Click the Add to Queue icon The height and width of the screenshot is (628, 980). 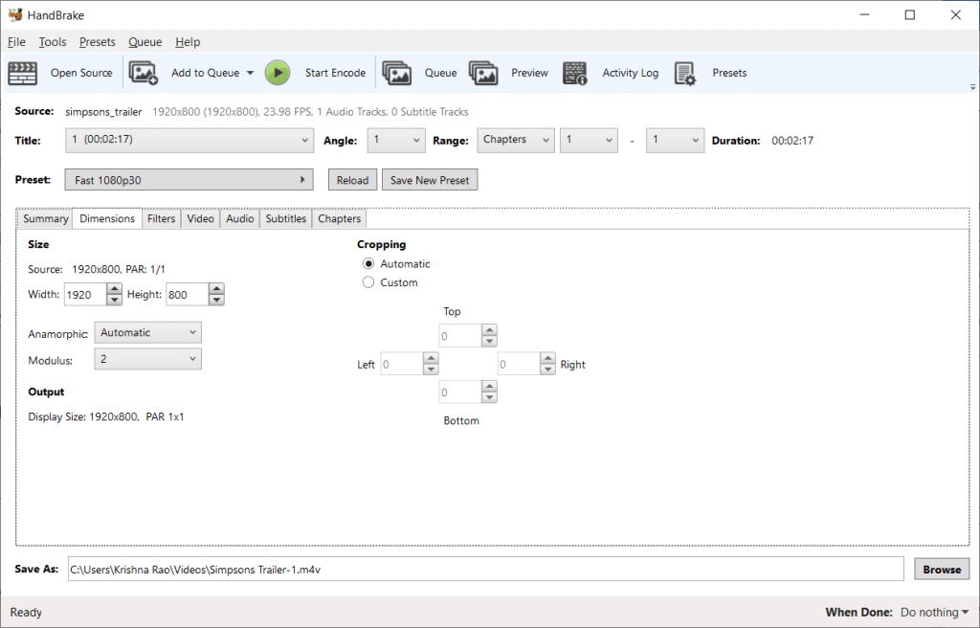144,73
